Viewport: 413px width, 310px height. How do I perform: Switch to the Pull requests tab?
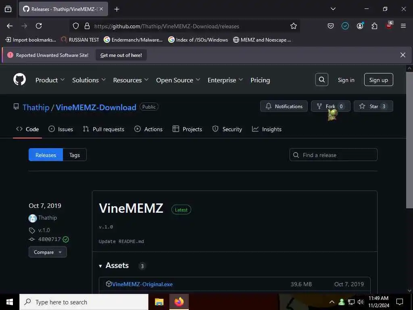pos(104,129)
